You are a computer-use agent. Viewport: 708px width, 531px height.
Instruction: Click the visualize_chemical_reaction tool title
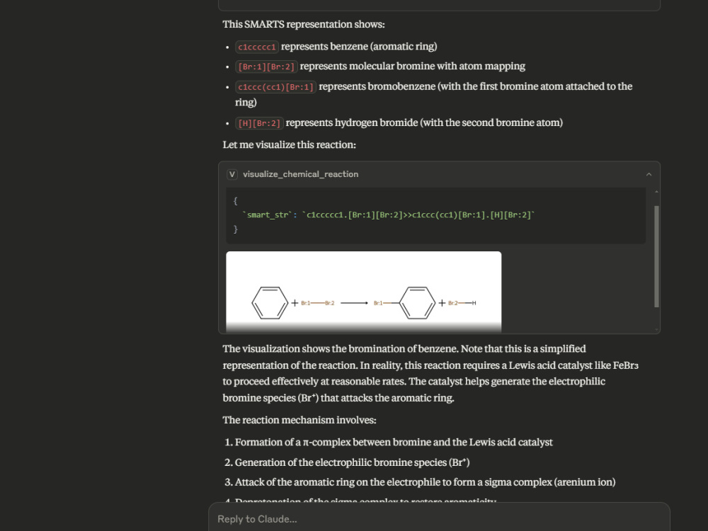point(301,174)
